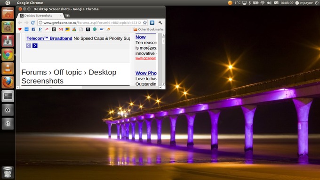
Task: Open the Gmail bookmark
Action: (x=61, y=29)
